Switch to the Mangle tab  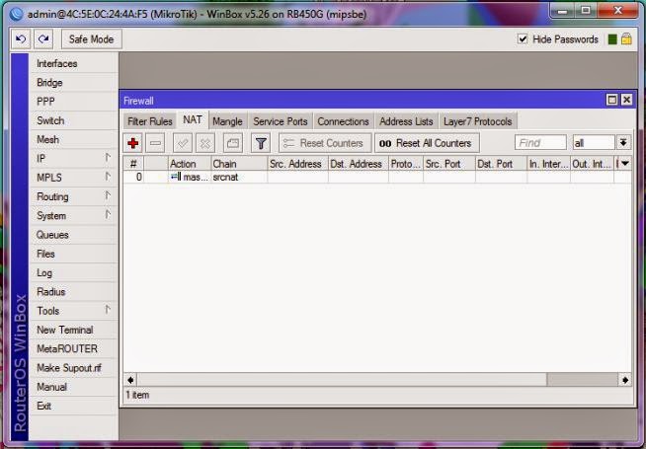pyautogui.click(x=227, y=121)
